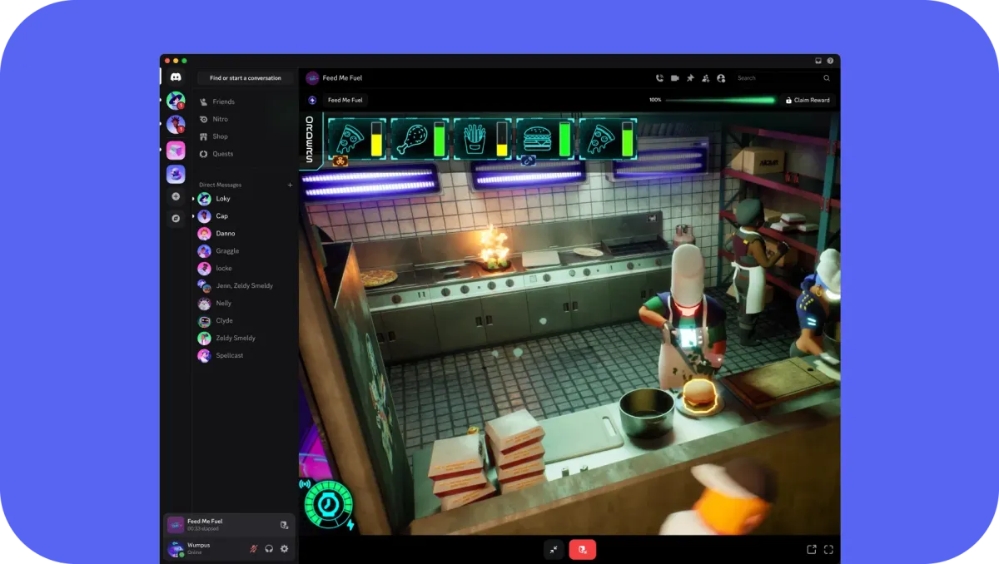Toggle microphone mute

click(254, 549)
